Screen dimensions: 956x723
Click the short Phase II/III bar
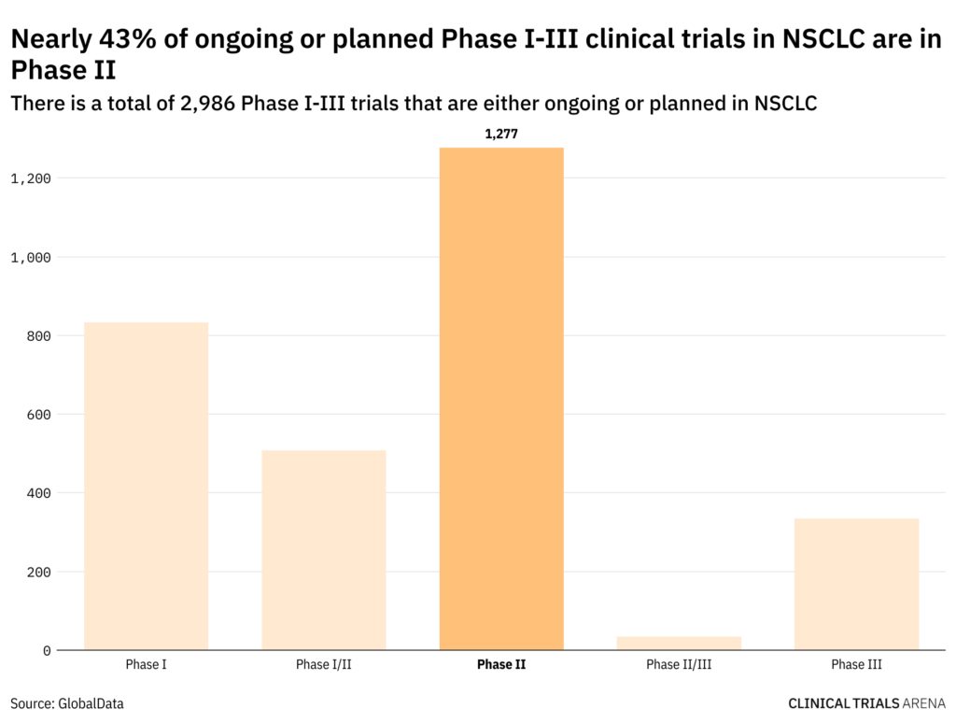(679, 643)
